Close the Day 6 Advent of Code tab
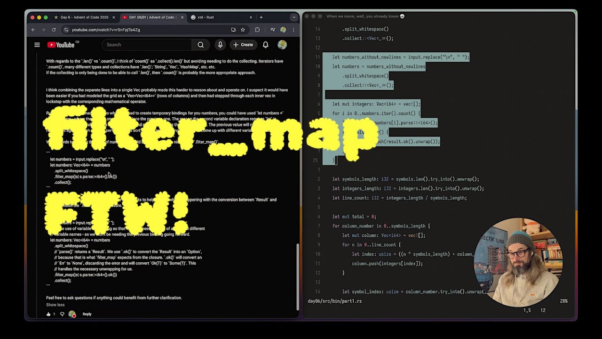The width and height of the screenshot is (602, 339). [x=113, y=17]
